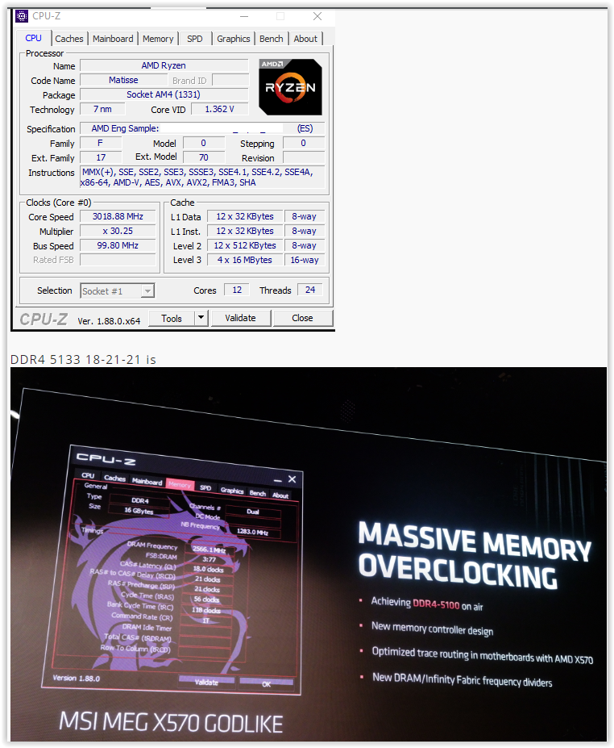Click the Specification field AMD Eng Sample
Image resolution: width=614 pixels, height=748 pixels.
[202, 128]
